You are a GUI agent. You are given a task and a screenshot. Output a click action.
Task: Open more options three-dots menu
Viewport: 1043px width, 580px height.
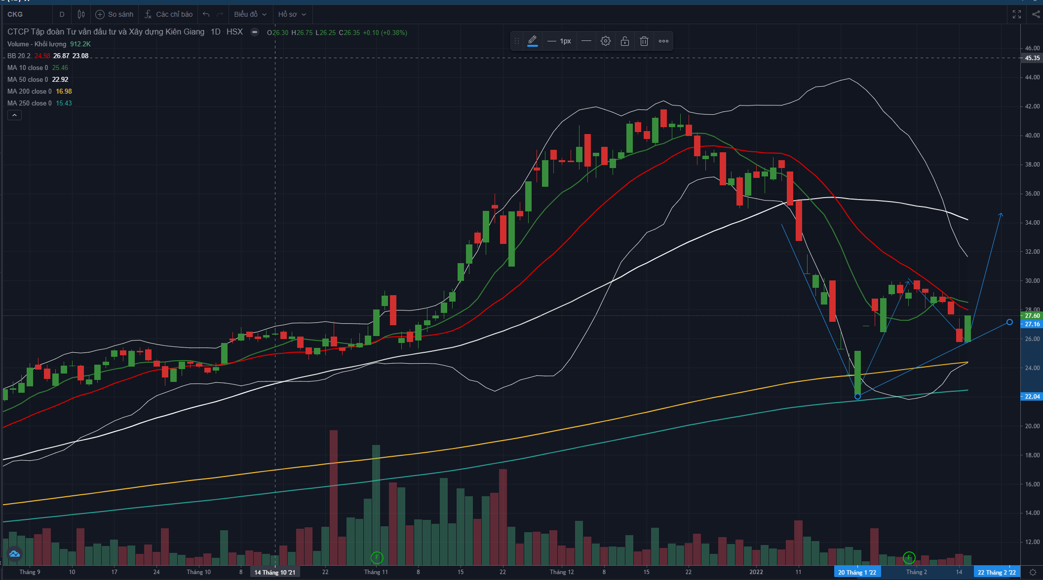pyautogui.click(x=663, y=41)
